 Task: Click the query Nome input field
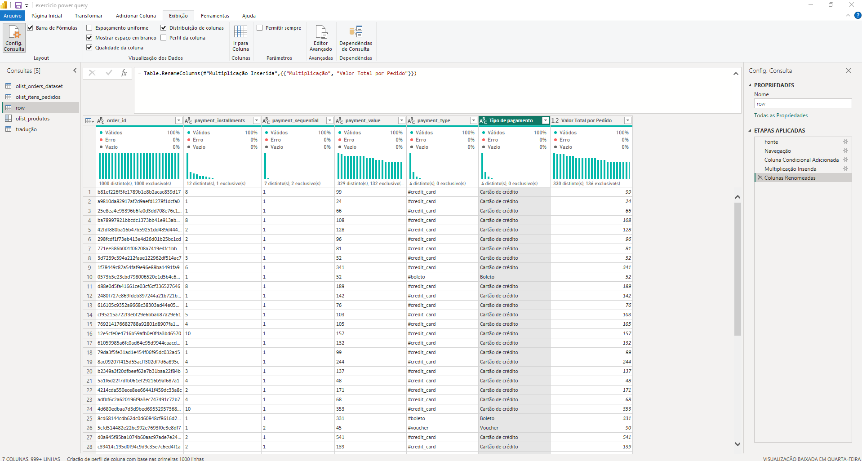(x=803, y=103)
